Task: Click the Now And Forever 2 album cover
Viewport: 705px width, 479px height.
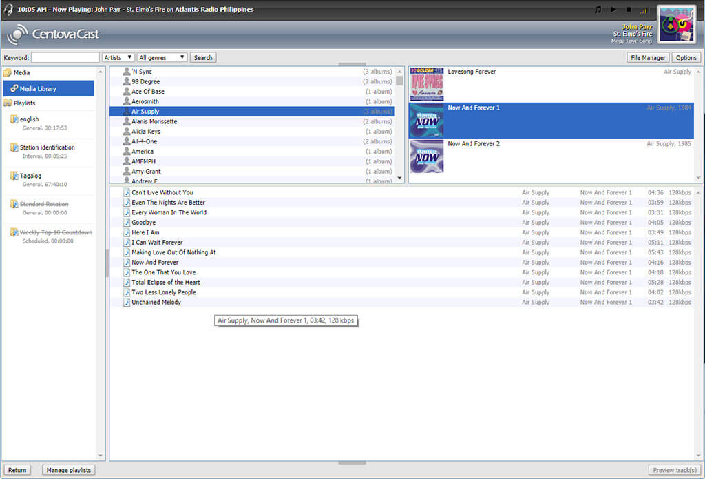Action: tap(427, 156)
